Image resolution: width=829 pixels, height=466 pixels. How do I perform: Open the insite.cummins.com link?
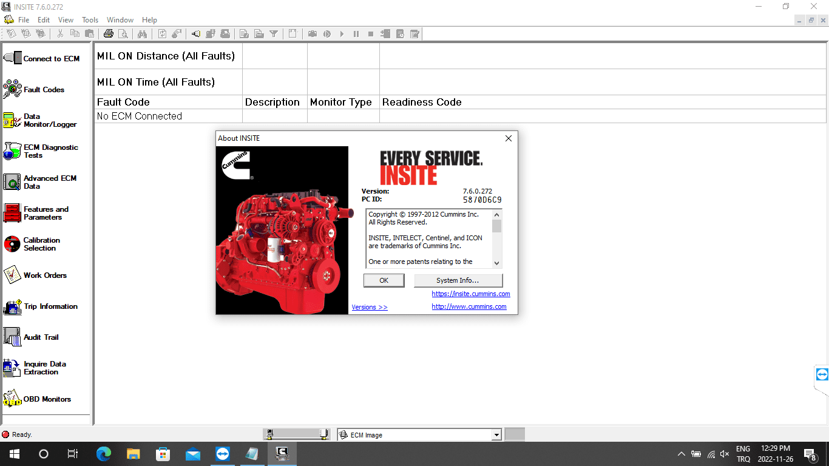click(470, 294)
